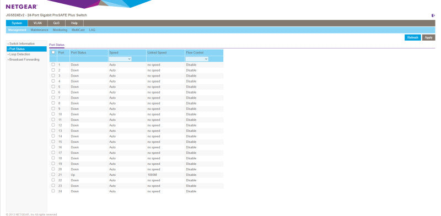Click the Linked Speed column header

157,52
